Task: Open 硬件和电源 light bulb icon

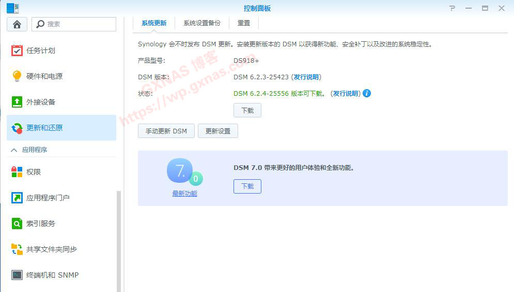Action: coord(17,76)
